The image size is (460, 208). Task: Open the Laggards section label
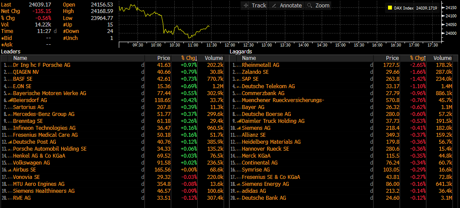[x=241, y=52]
